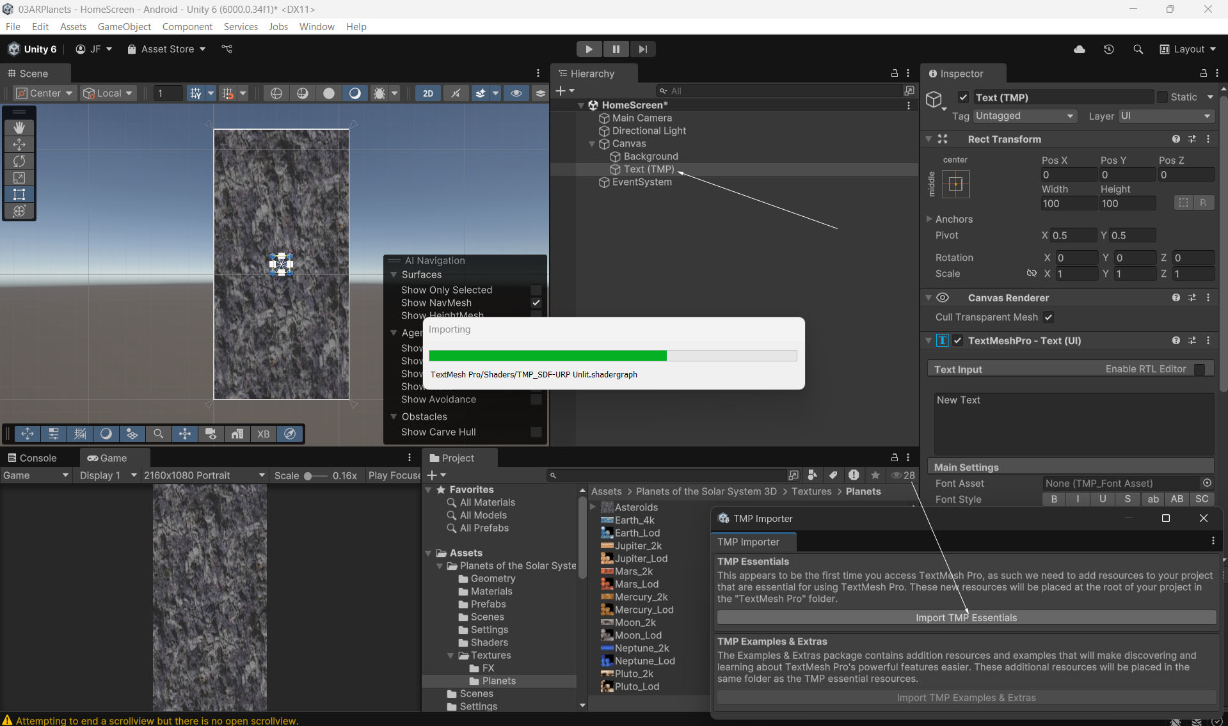
Task: Click the search magnifier in top toolbar
Action: click(x=1138, y=49)
